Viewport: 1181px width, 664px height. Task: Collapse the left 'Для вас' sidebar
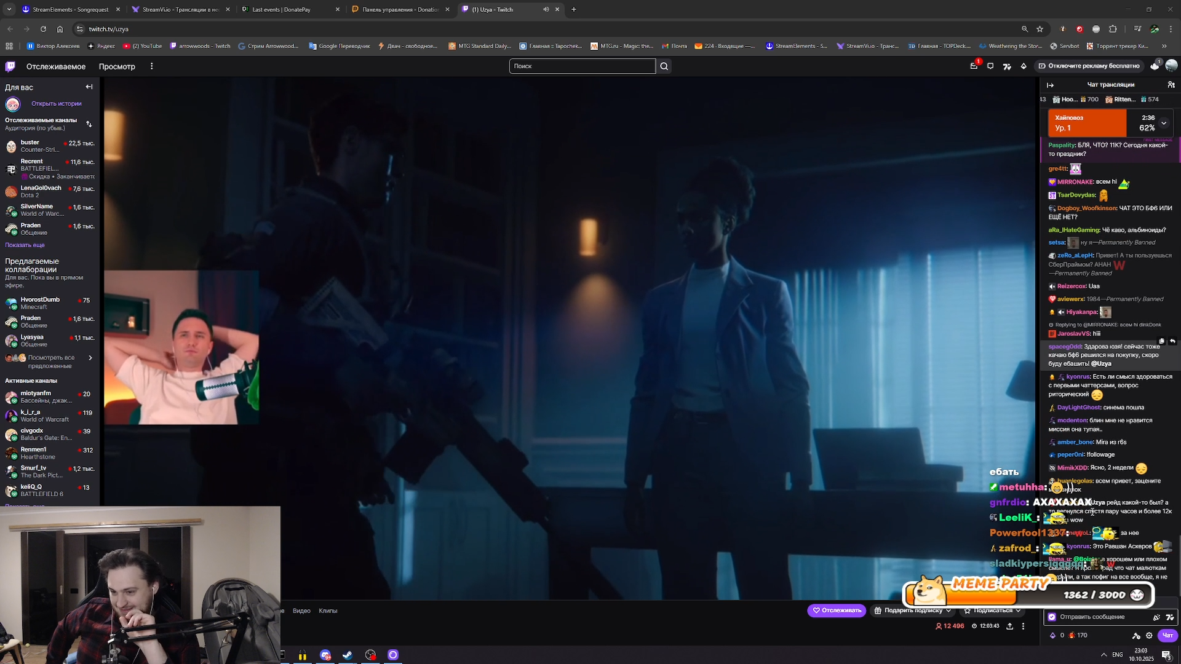[x=89, y=87]
